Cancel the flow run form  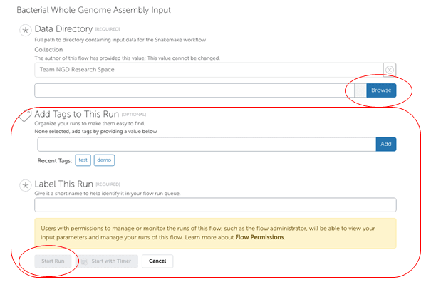click(157, 261)
